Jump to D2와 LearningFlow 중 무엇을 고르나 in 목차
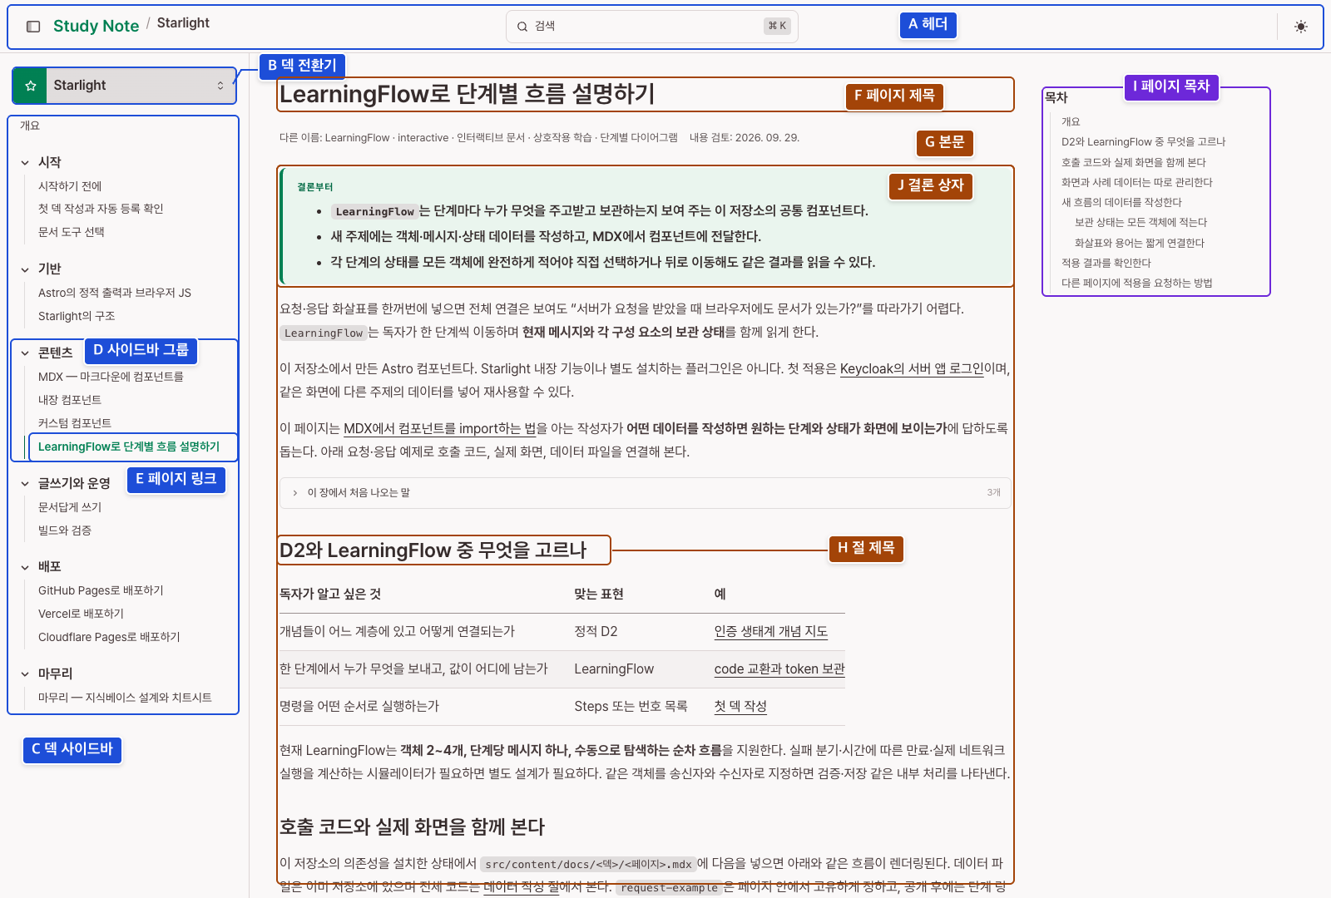 [x=1144, y=142]
